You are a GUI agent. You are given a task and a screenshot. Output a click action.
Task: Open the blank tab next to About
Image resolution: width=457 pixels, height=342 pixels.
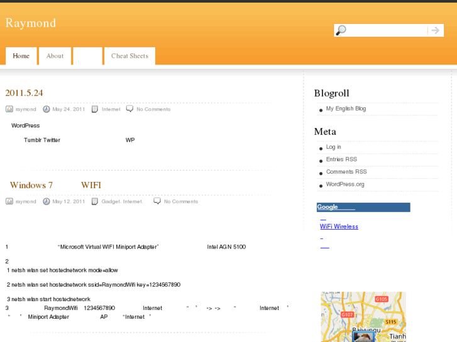point(88,56)
